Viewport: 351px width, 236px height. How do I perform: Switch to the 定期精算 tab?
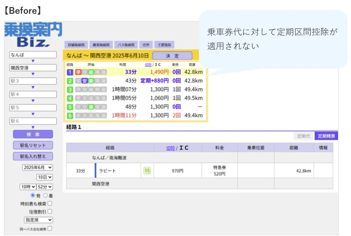click(x=326, y=136)
